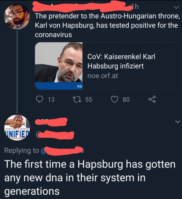Click the redacted display name of reply author
Image resolution: width=182 pixels, height=199 pixels.
click(51, 122)
